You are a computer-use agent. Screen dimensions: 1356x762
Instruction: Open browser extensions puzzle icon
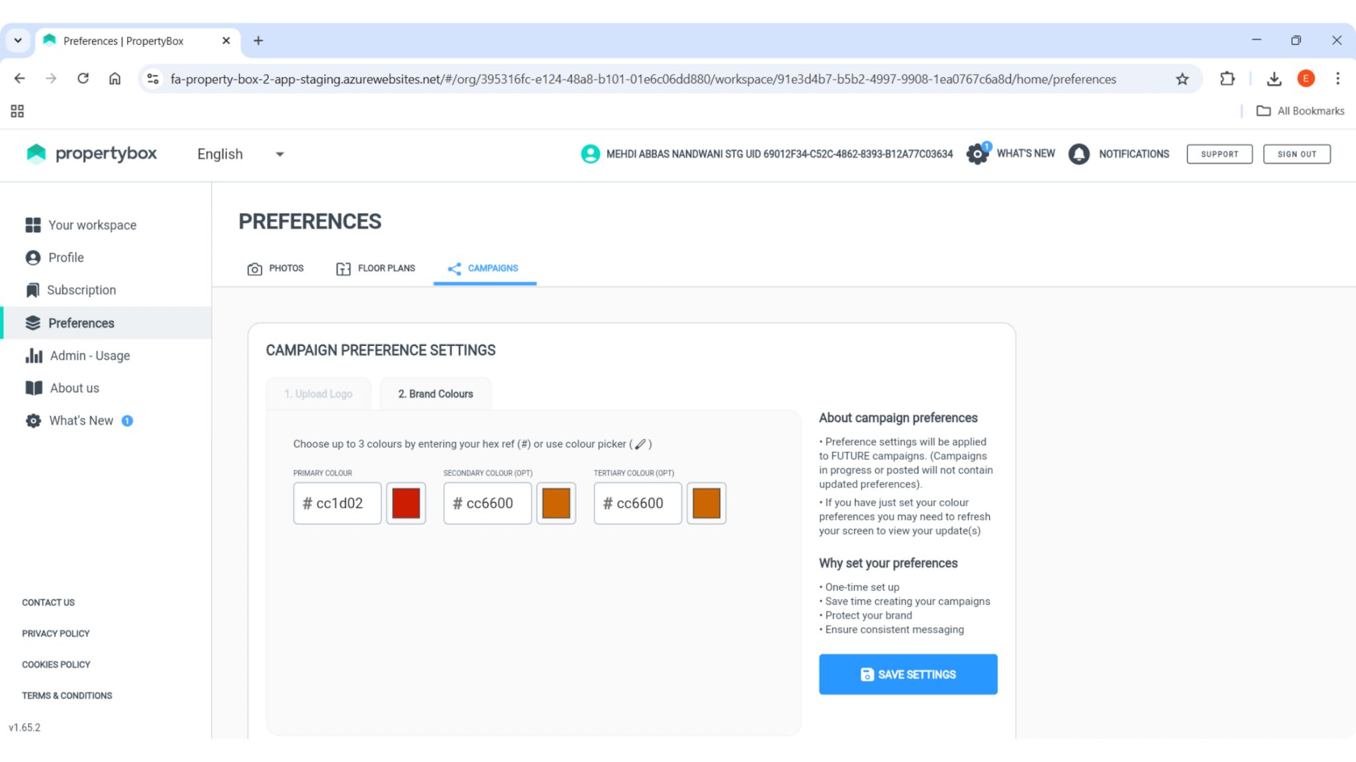pyautogui.click(x=1227, y=79)
